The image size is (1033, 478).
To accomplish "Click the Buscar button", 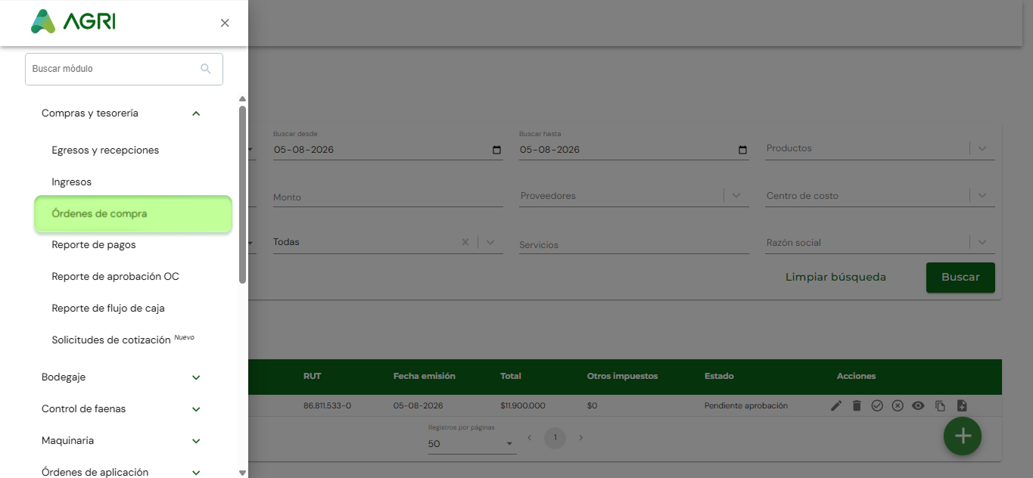I will [x=960, y=278].
